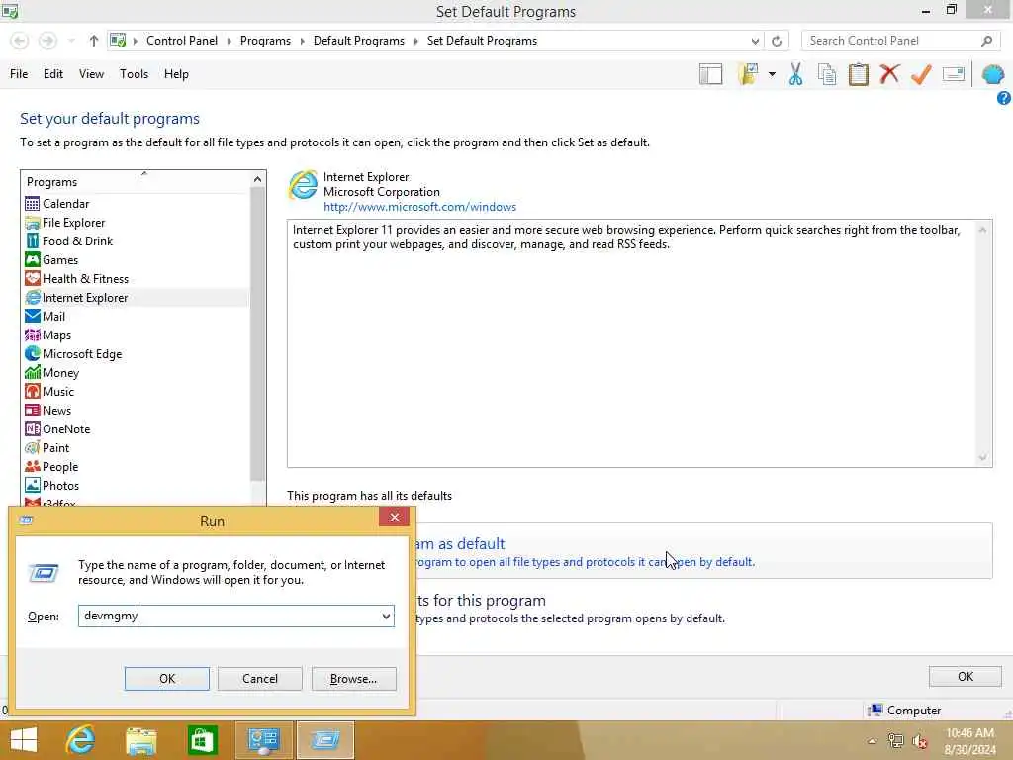Open the Edit menu
Image resolution: width=1013 pixels, height=760 pixels.
(x=53, y=74)
